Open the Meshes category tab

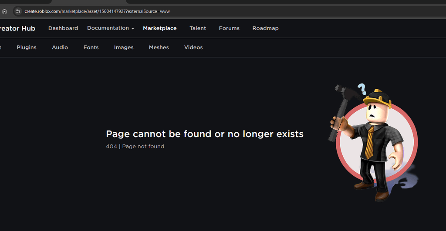pyautogui.click(x=159, y=47)
